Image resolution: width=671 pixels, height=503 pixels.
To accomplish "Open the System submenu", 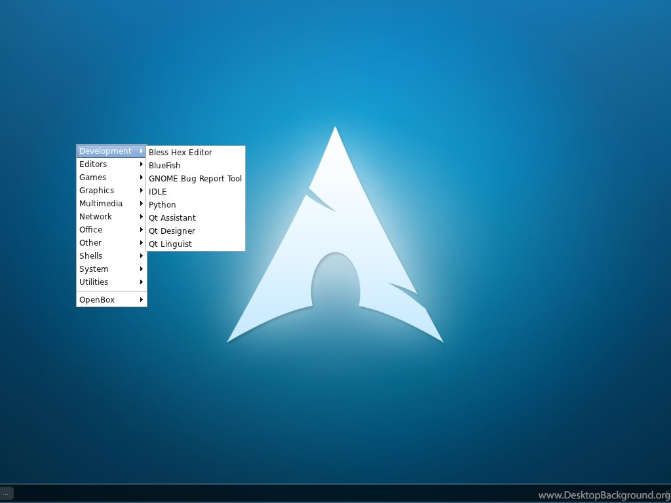I will click(x=111, y=269).
